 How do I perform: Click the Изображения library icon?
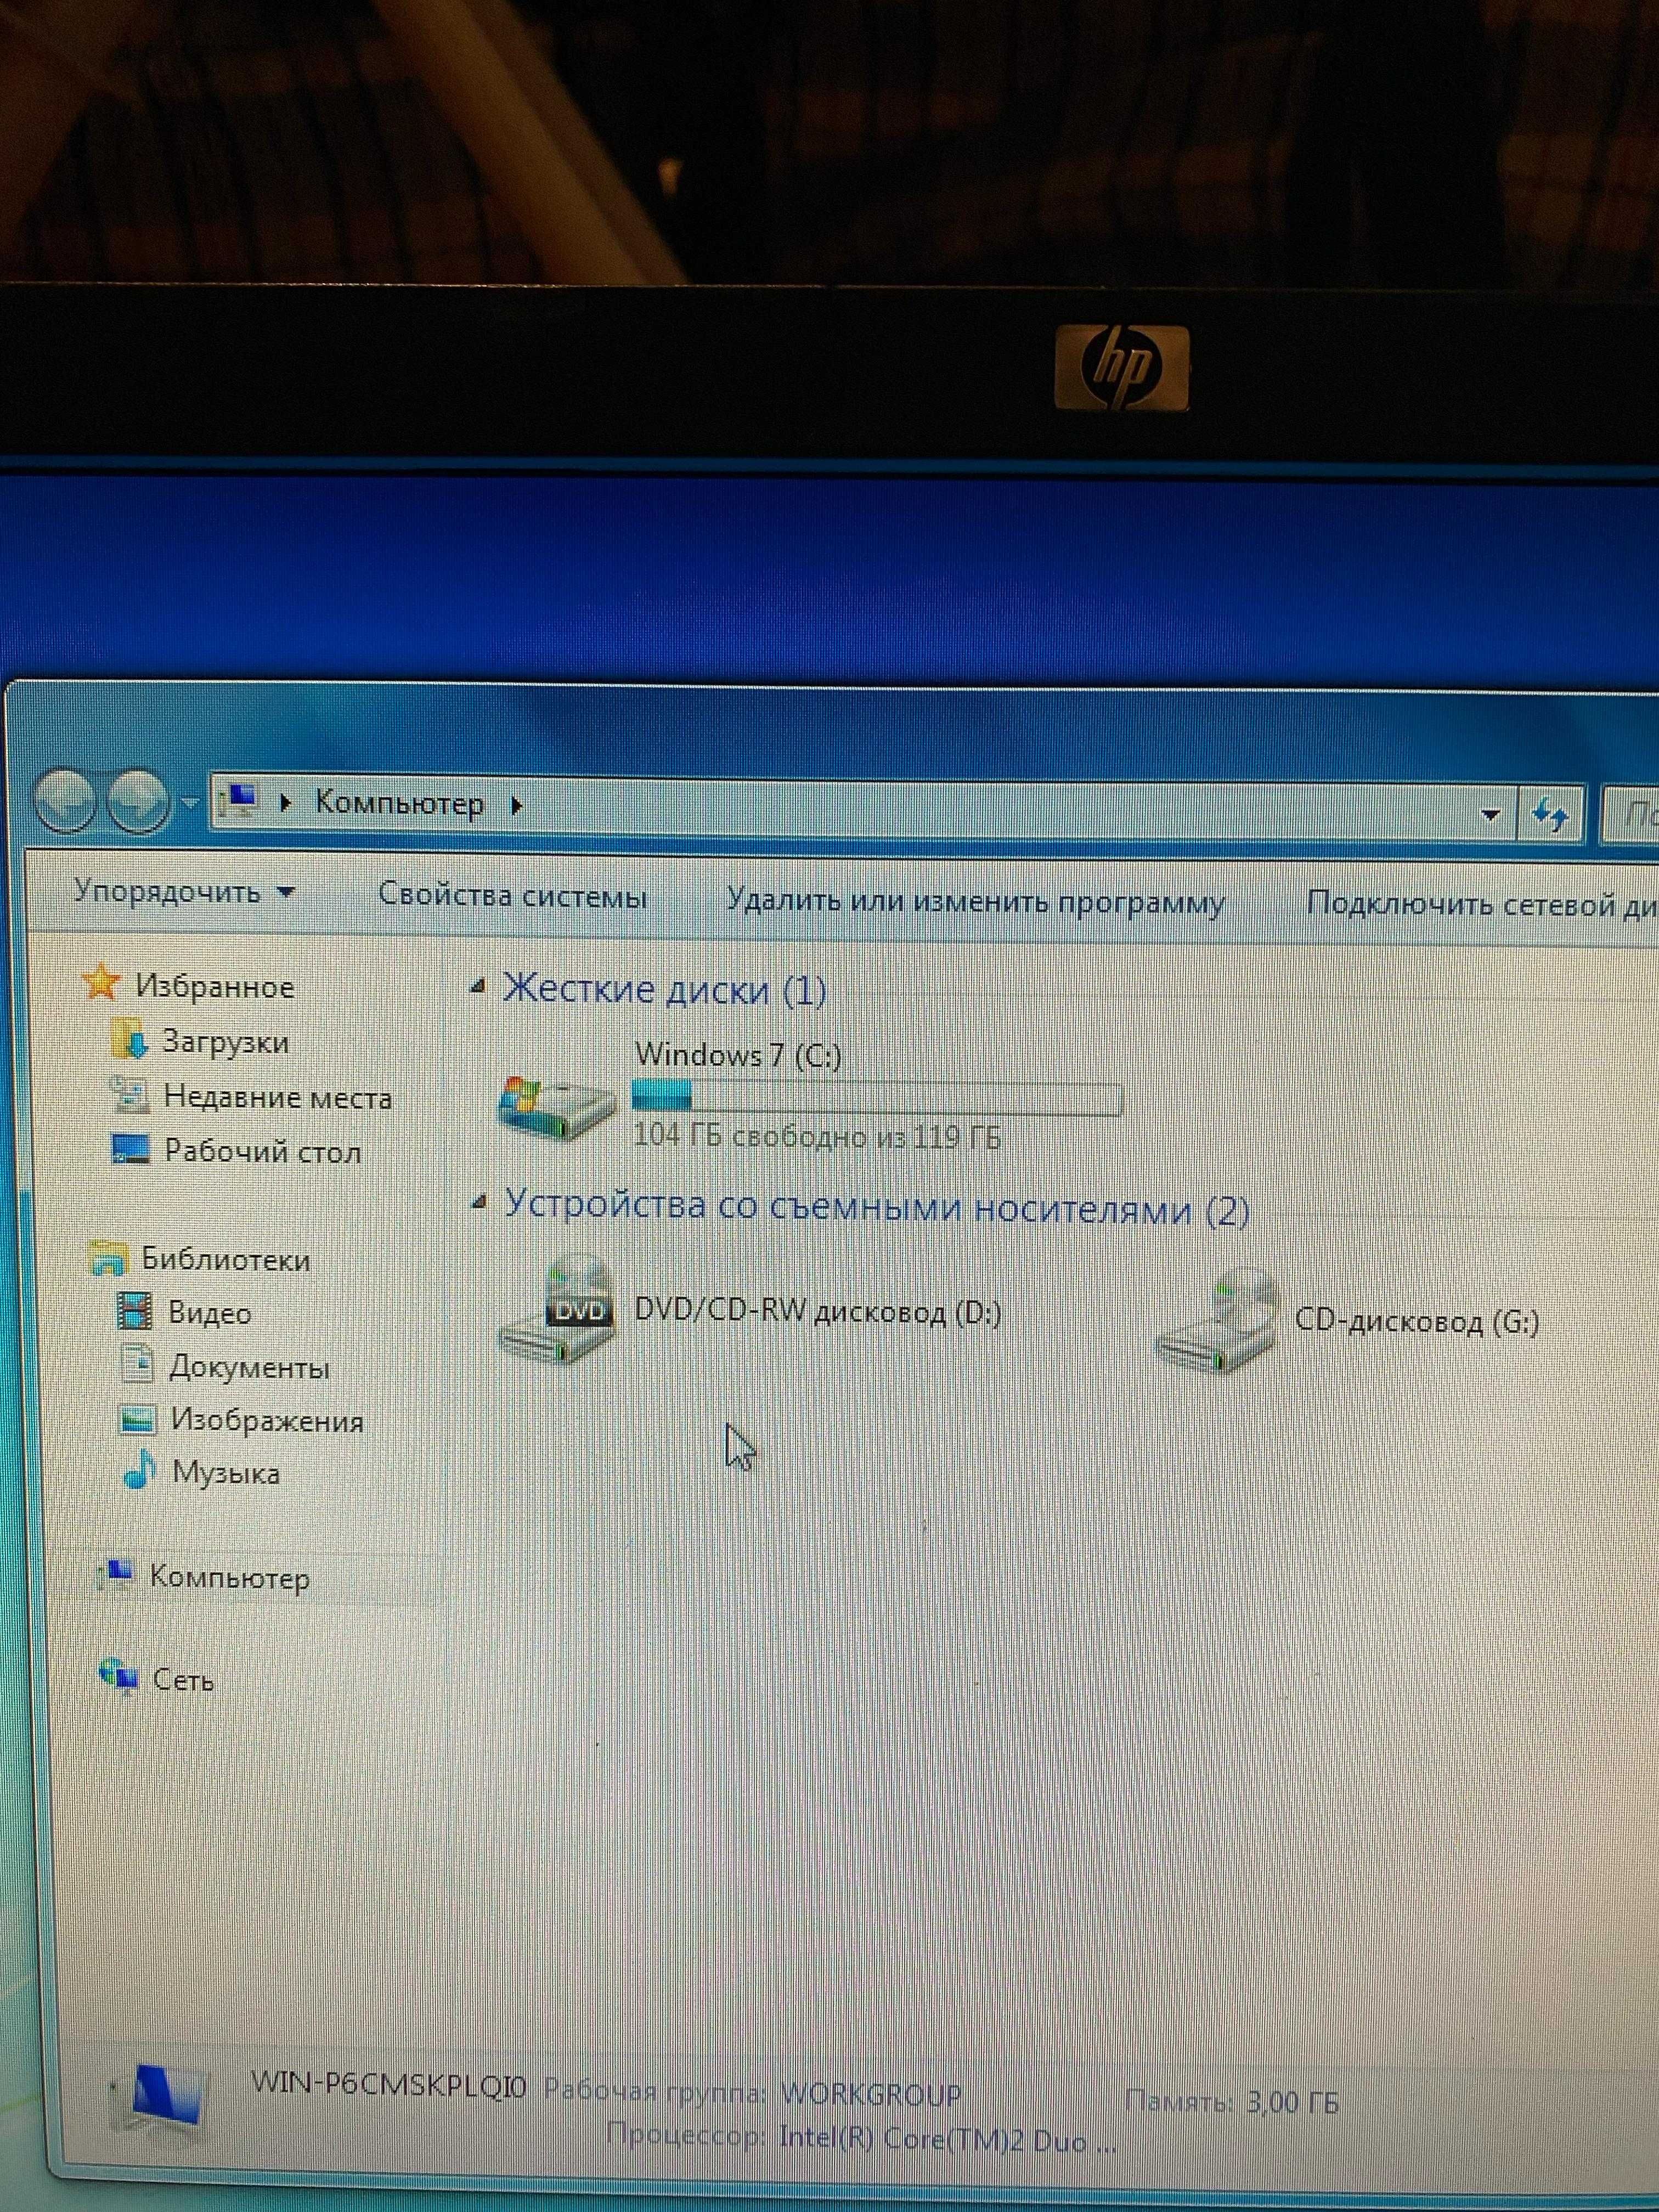click(137, 1419)
